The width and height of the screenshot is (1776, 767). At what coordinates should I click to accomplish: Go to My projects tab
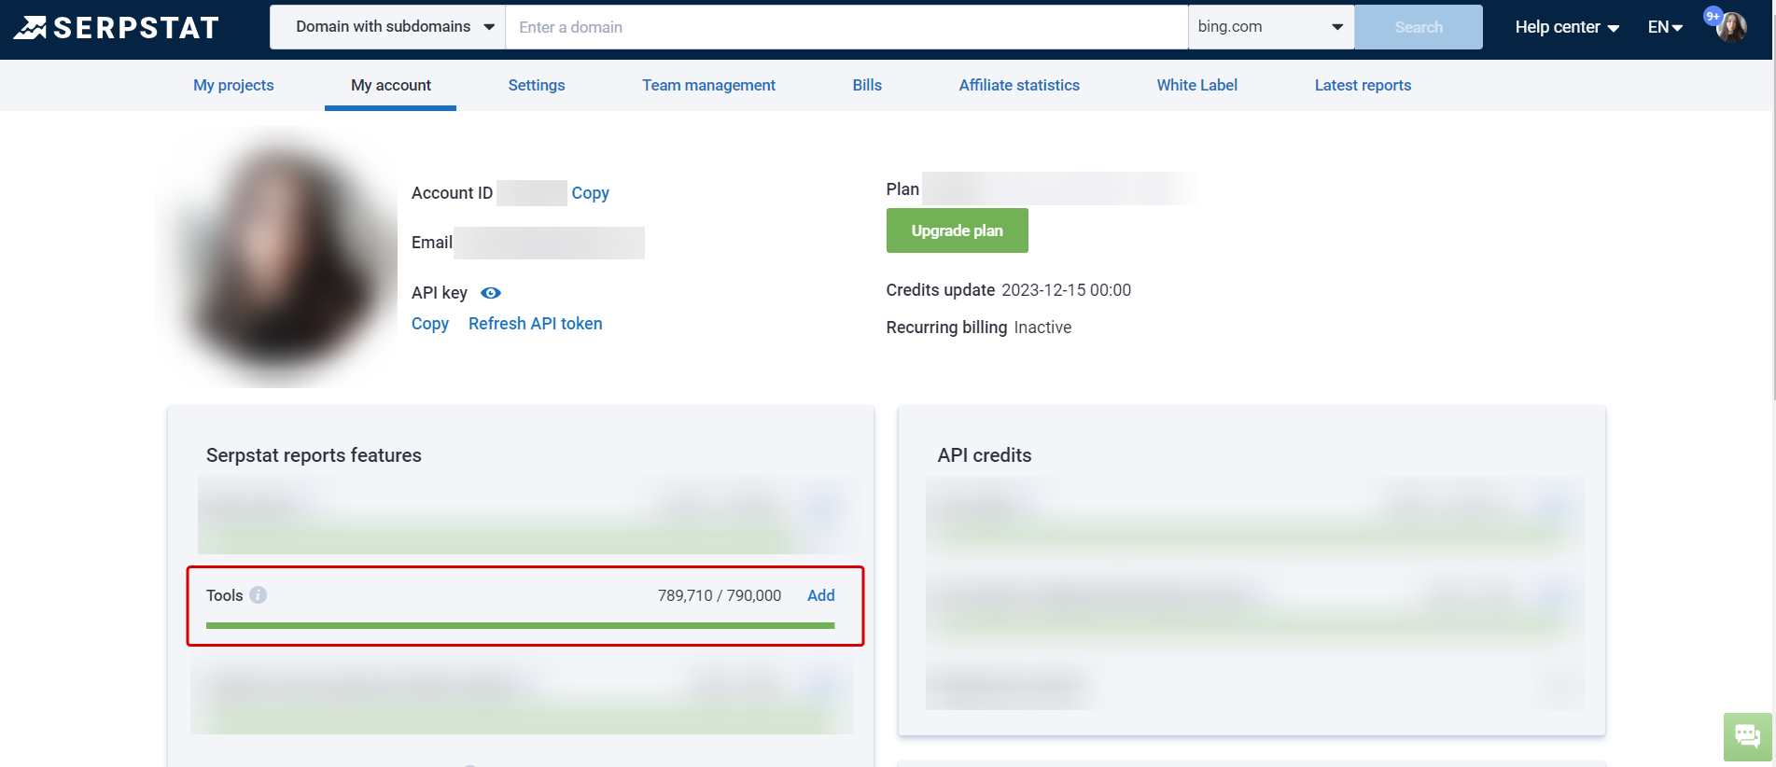point(233,85)
